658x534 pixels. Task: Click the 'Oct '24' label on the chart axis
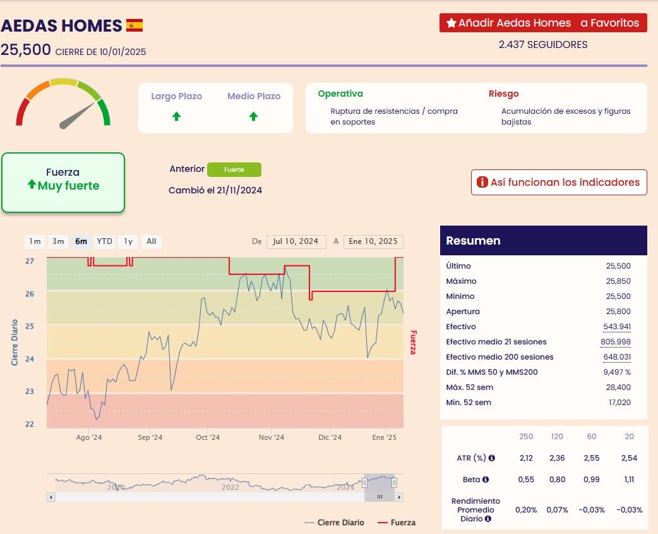(208, 437)
